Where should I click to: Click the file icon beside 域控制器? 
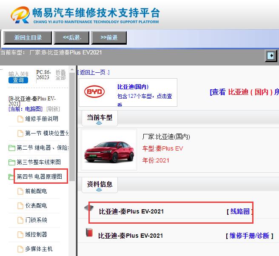pyautogui.click(x=20, y=235)
